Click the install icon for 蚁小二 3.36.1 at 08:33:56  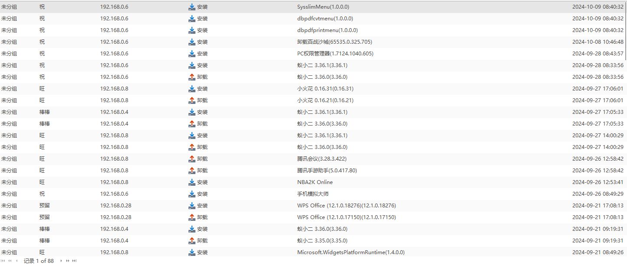coord(192,65)
